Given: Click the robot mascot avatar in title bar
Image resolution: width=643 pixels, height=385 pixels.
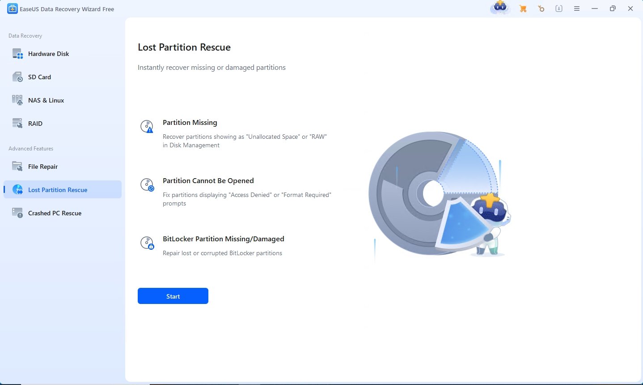Looking at the screenshot, I should (500, 8).
